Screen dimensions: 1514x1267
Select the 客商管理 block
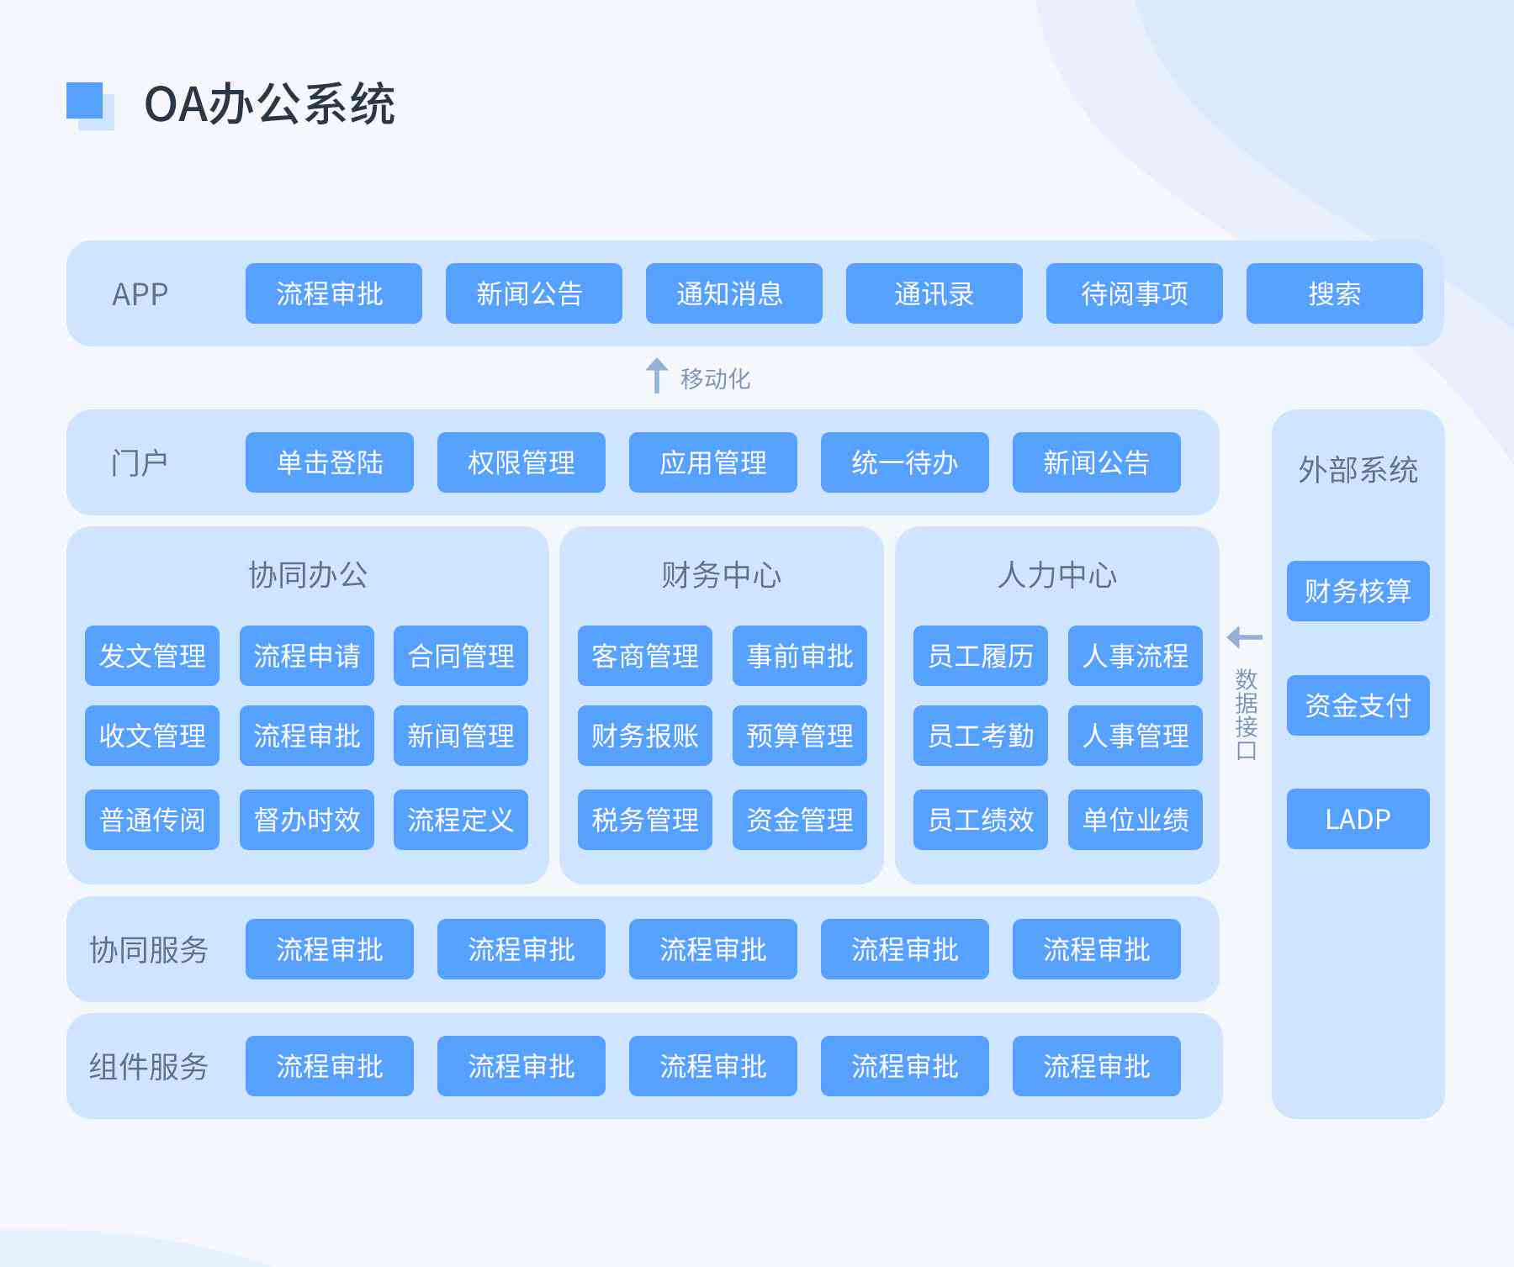pos(645,656)
